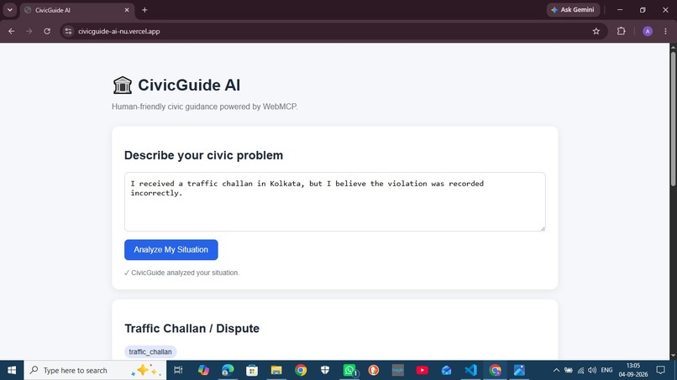Click the Describe your civic problem heading

tap(204, 155)
